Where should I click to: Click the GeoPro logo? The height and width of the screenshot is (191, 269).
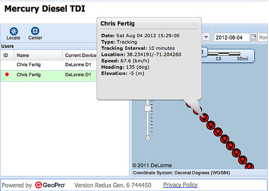[50, 185]
